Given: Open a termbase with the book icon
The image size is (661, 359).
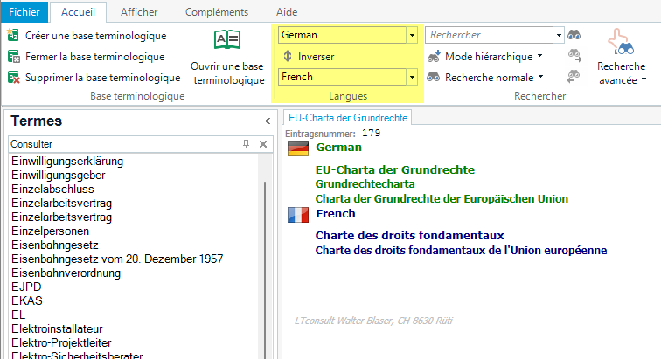Looking at the screenshot, I should point(227,40).
